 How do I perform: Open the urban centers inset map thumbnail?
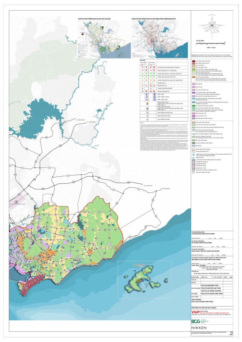pos(160,39)
